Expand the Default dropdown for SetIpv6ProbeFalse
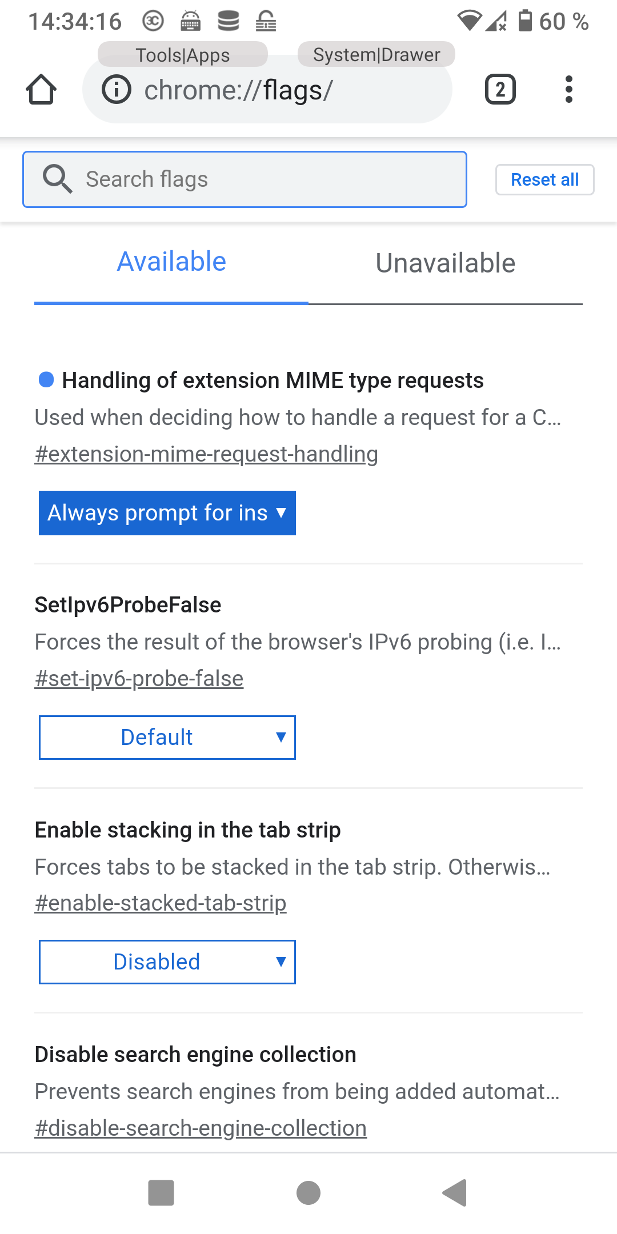617x1234 pixels. 167,737
